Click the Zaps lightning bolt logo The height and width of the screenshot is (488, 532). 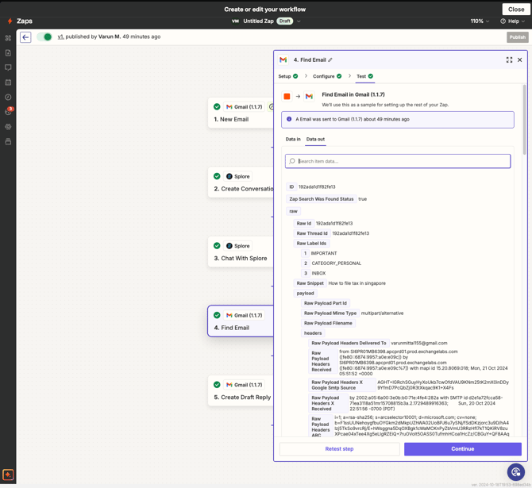(10, 21)
